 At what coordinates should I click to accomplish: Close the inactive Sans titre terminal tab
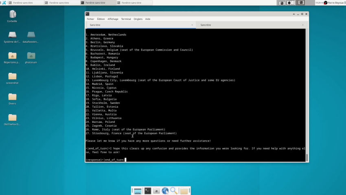coord(303,25)
